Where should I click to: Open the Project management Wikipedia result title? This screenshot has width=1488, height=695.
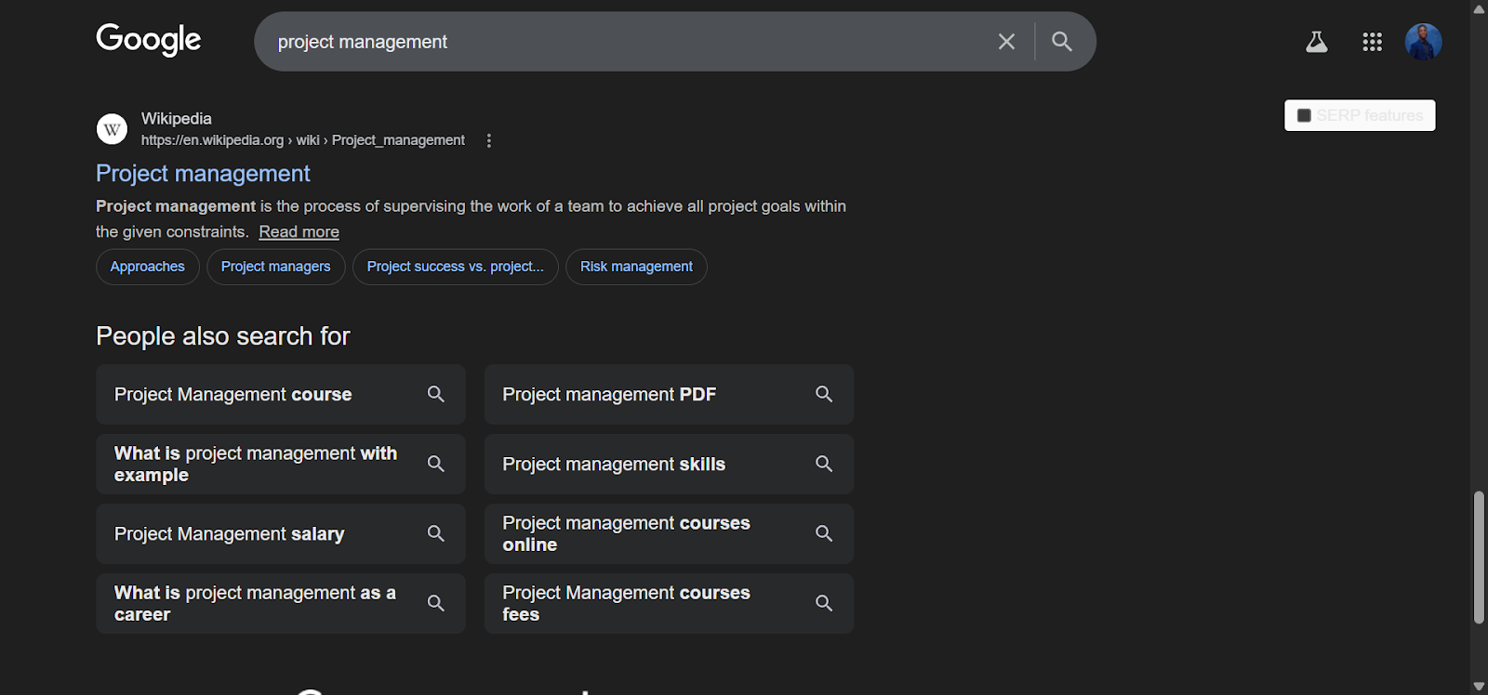click(x=203, y=174)
